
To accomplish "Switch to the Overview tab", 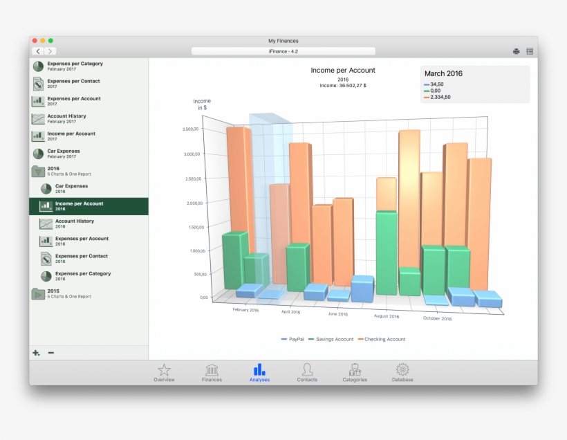I will (165, 371).
